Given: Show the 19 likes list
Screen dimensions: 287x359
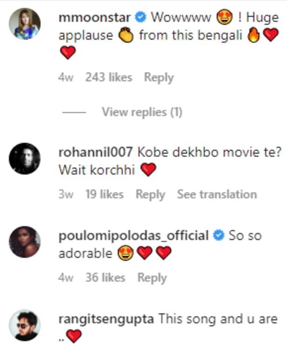Looking at the screenshot, I should click(x=104, y=194).
